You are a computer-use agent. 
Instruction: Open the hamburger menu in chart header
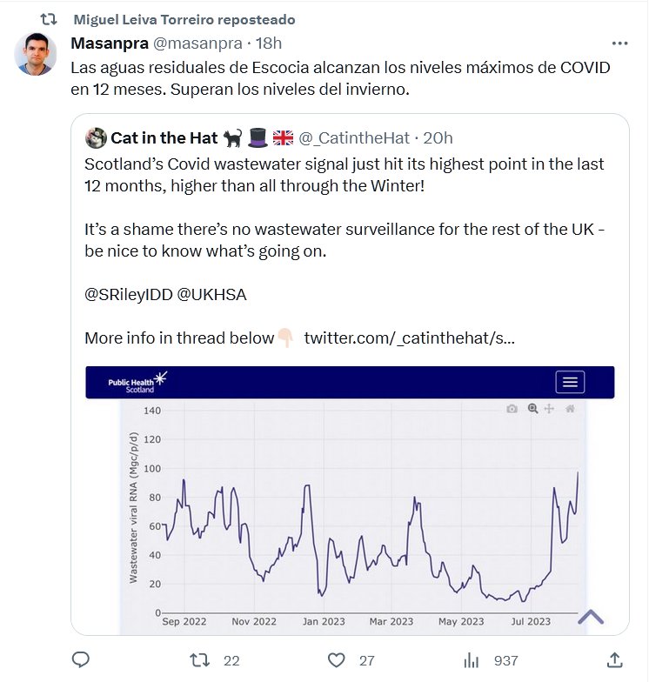(570, 382)
